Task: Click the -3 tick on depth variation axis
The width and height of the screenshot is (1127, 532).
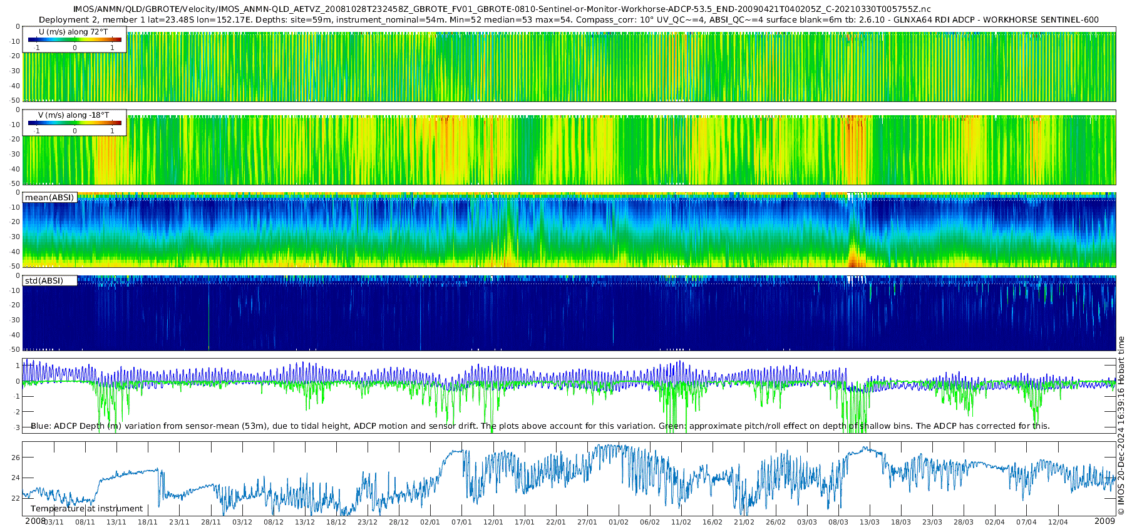Action: click(x=16, y=427)
